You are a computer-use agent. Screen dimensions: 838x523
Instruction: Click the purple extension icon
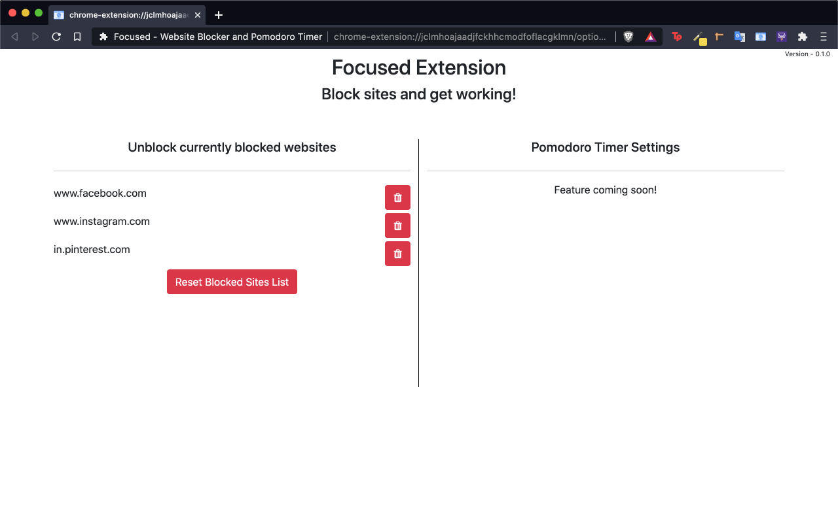pyautogui.click(x=782, y=37)
